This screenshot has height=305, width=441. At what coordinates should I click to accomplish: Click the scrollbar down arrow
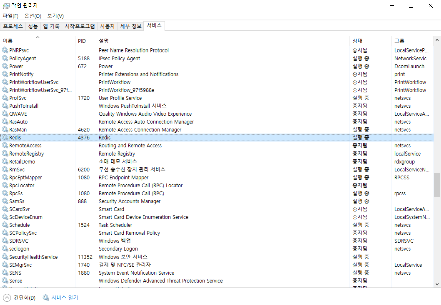[x=437, y=284]
